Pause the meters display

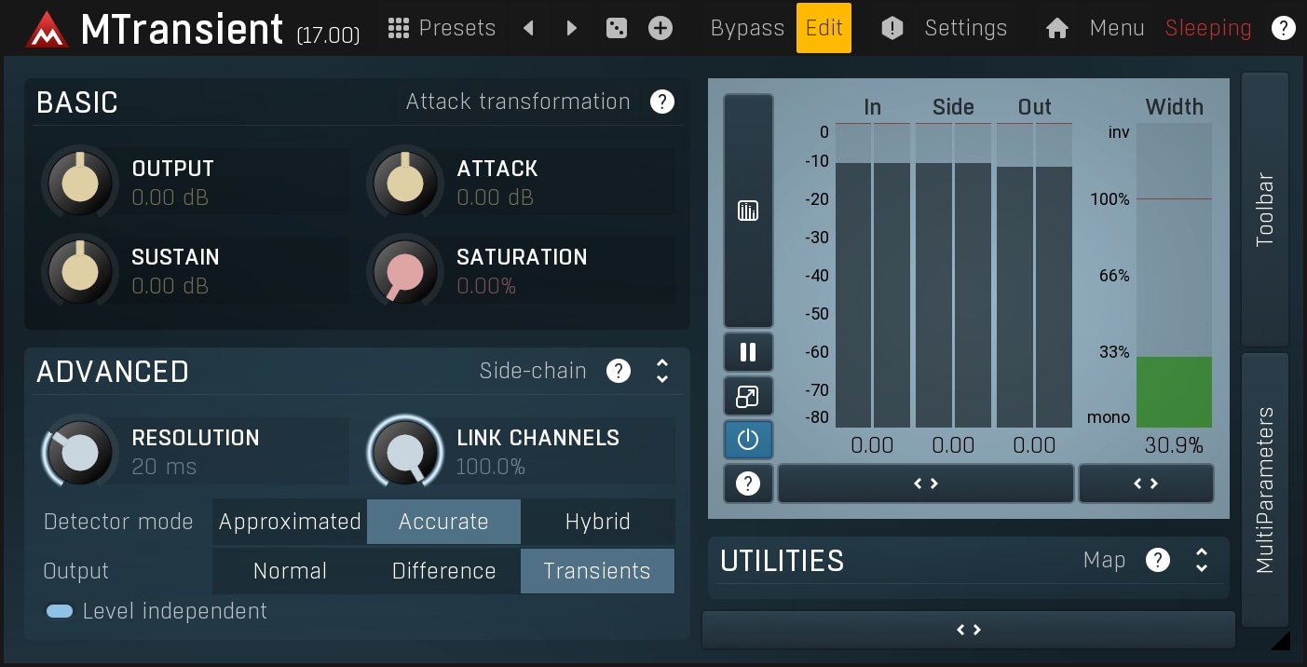coord(747,352)
